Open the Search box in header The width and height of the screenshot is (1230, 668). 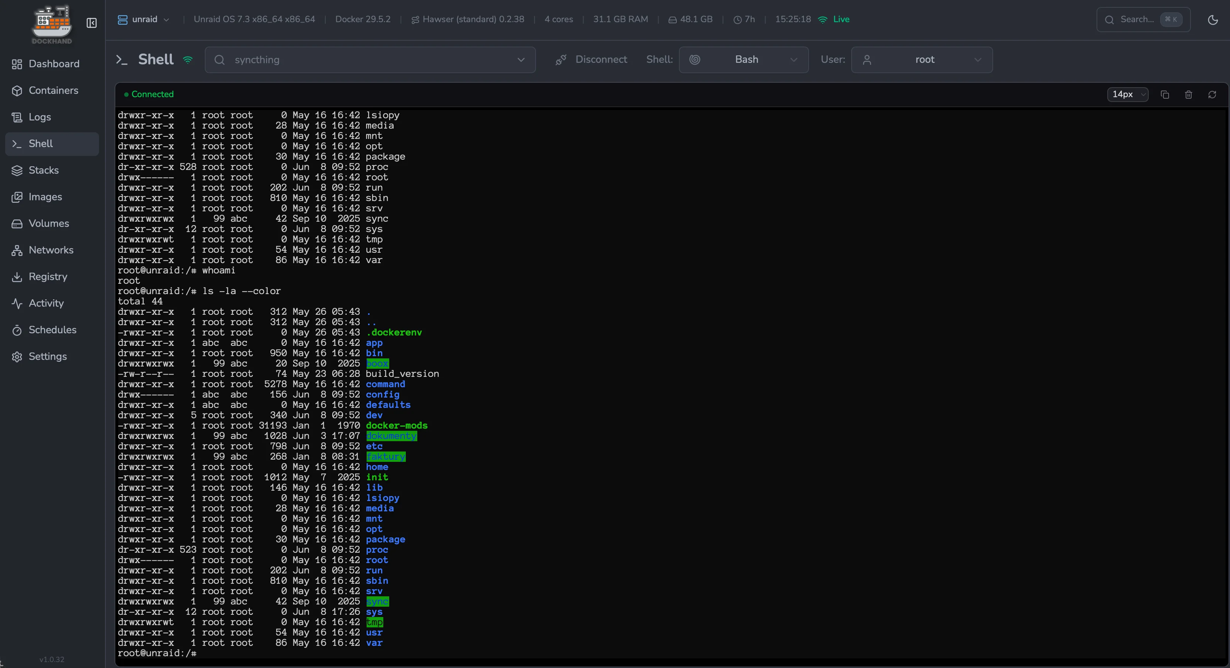(x=1143, y=20)
